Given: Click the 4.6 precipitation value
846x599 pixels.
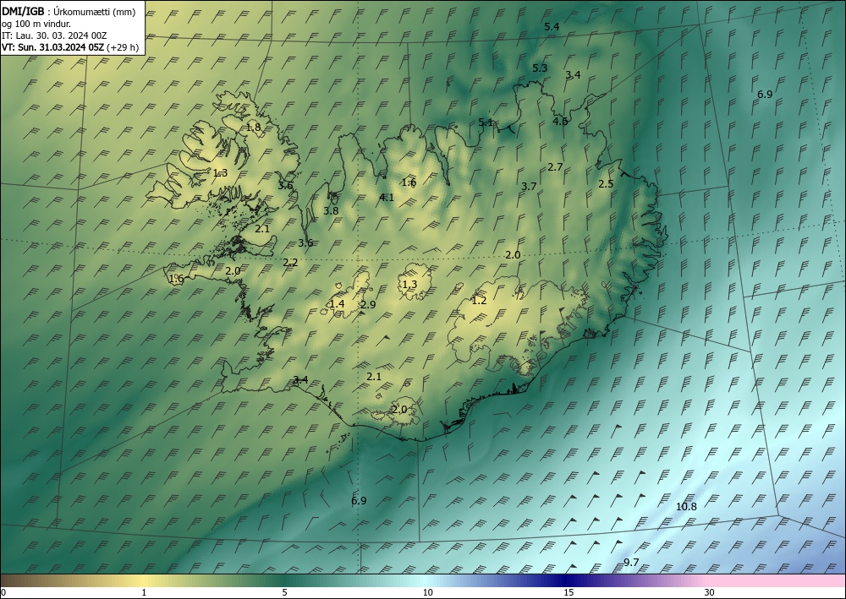Looking at the screenshot, I should 561,121.
